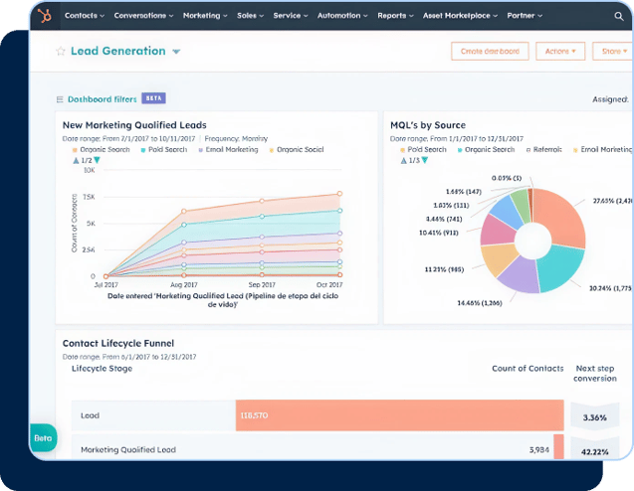Click the pink 10.41% pie slice
Viewport: 634px width, 491px height.
point(497,231)
